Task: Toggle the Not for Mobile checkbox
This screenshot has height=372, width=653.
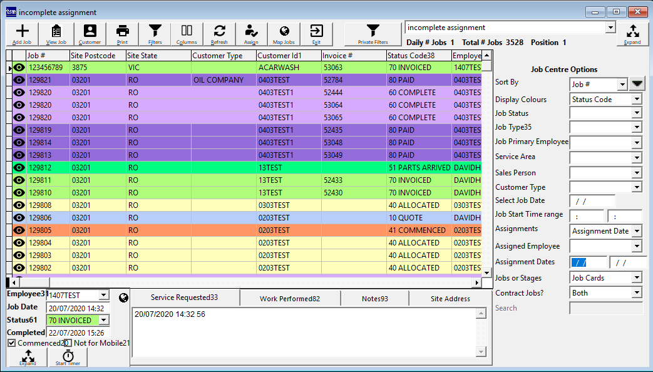Action: tap(68, 343)
